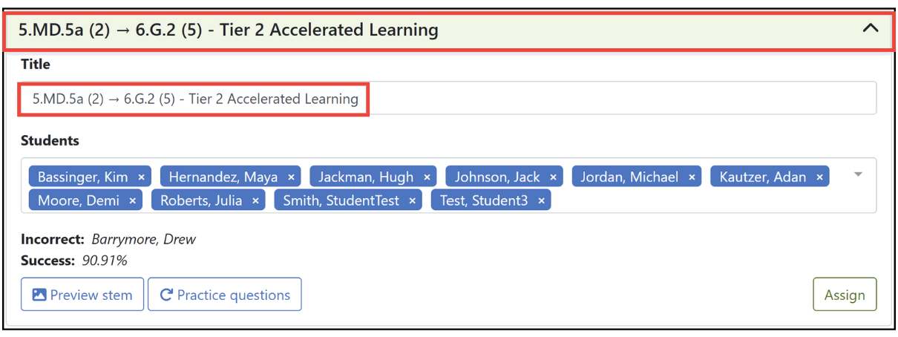898x337 pixels.
Task: Remove Test, Student3 student tag
Action: pyautogui.click(x=541, y=201)
